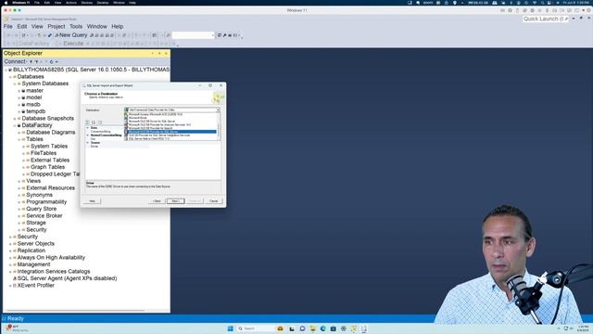593x334 pixels.
Task: Click the New Query toolbar button
Action: point(71,35)
